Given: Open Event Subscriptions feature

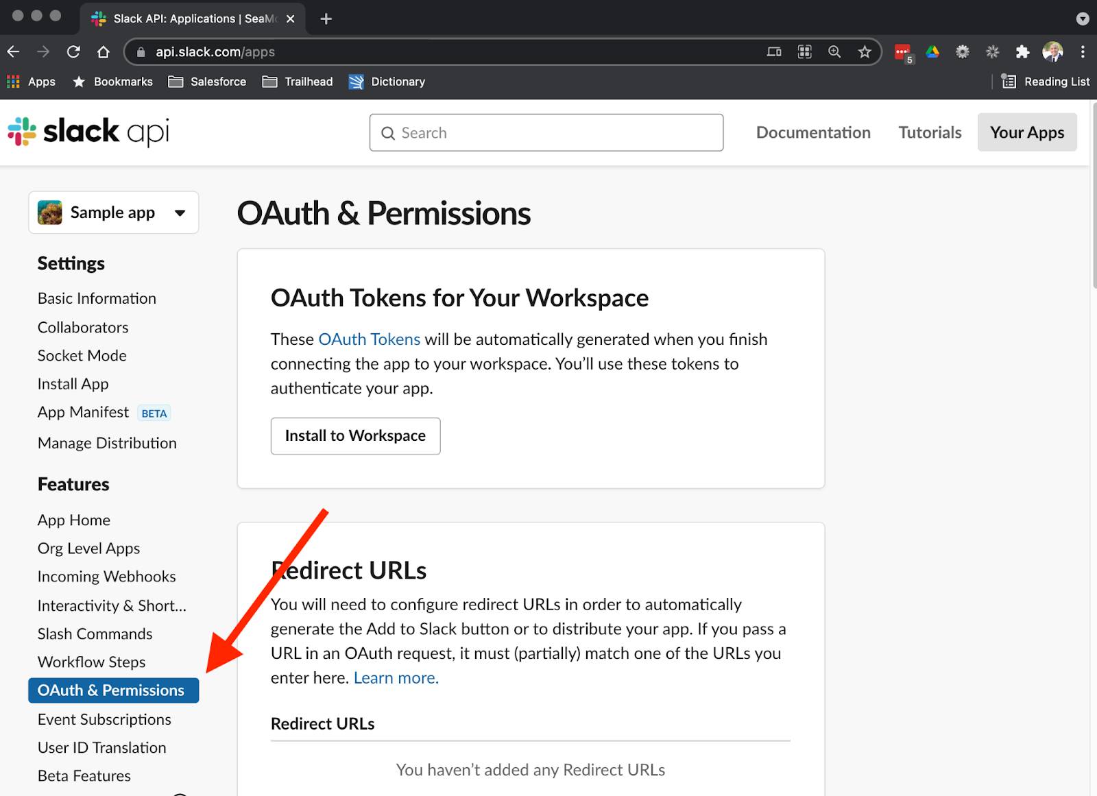Looking at the screenshot, I should pyautogui.click(x=104, y=719).
